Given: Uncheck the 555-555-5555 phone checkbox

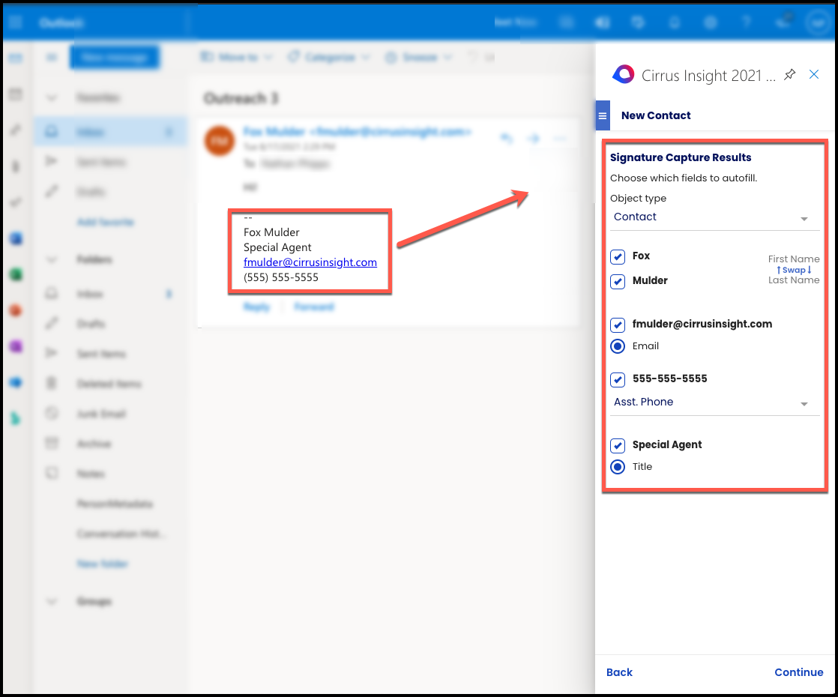Looking at the screenshot, I should pyautogui.click(x=618, y=379).
